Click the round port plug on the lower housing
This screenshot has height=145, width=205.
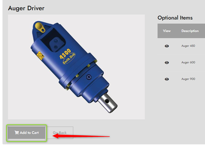(89, 77)
